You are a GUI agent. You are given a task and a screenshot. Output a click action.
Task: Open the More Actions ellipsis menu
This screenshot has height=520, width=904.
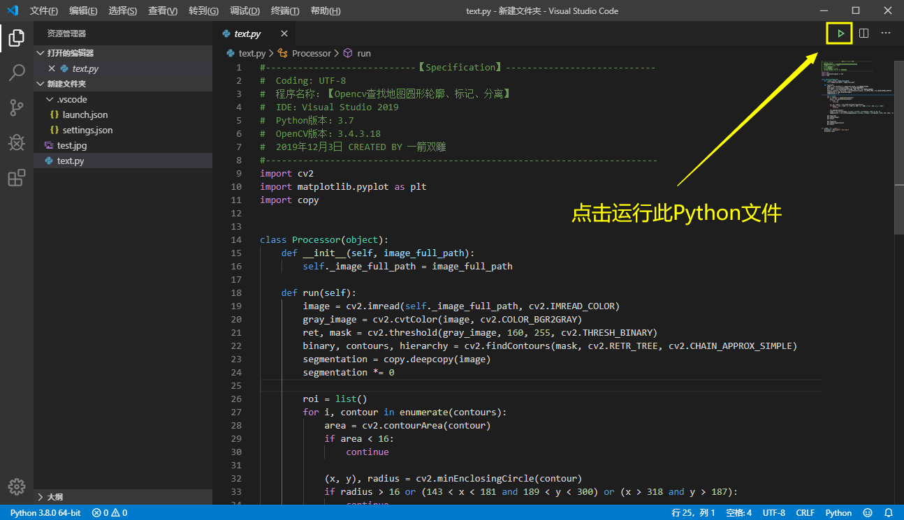(886, 33)
